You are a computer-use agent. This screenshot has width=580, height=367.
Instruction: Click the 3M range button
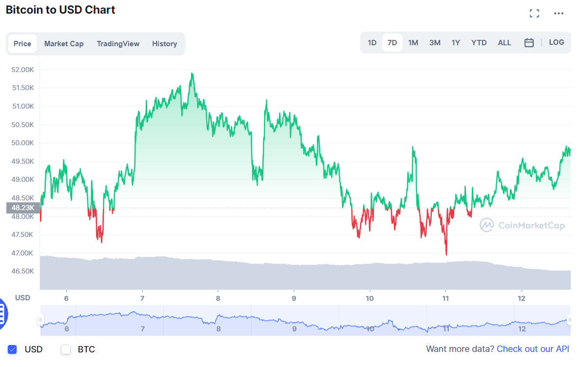[x=434, y=42]
